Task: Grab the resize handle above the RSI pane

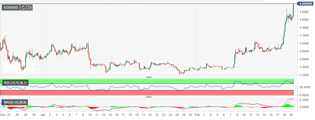Action: point(149,77)
